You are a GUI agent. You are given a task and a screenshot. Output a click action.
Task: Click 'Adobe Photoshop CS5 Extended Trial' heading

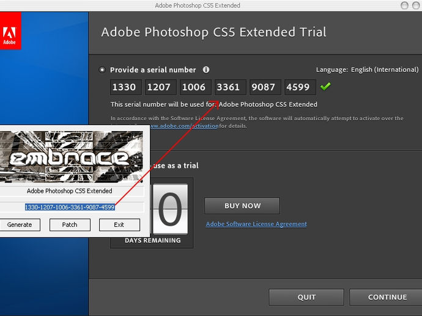[x=213, y=32]
